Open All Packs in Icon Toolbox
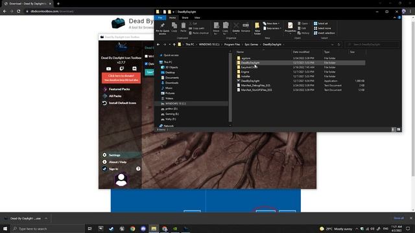The width and height of the screenshot is (415, 233). coord(115,96)
